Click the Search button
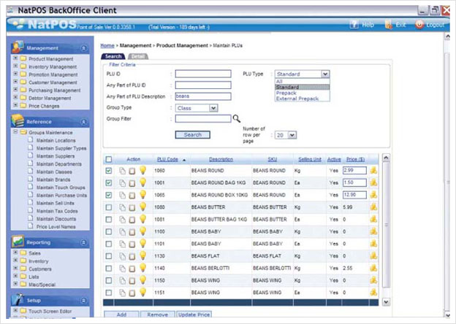The height and width of the screenshot is (324, 456). (192, 135)
